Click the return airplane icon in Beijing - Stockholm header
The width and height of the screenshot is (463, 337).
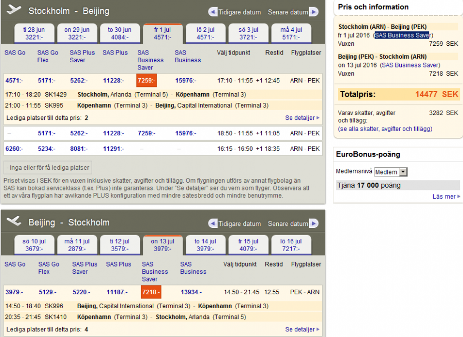(x=14, y=221)
